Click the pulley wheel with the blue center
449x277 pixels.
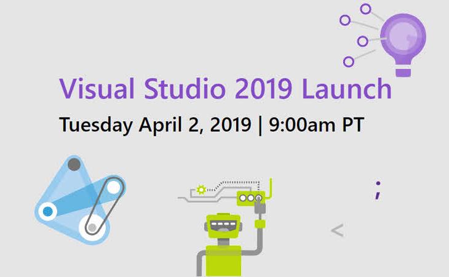pyautogui.click(x=47, y=212)
